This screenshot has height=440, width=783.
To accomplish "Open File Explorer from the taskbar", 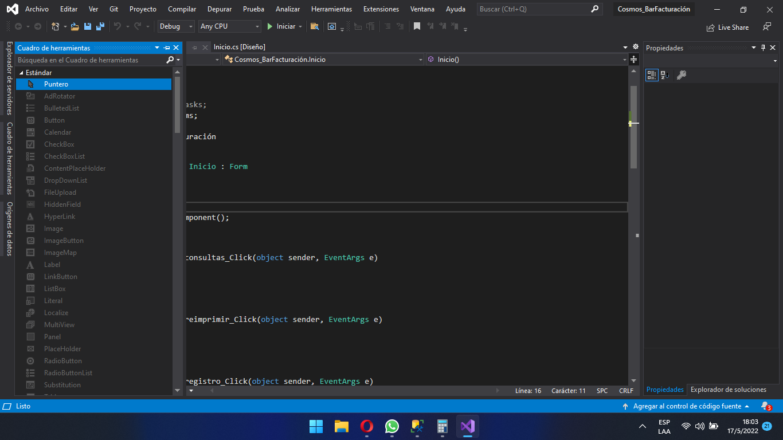I will click(x=342, y=426).
